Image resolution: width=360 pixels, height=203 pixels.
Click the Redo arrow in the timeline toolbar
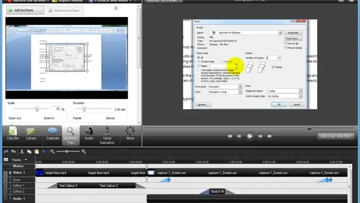point(14,151)
